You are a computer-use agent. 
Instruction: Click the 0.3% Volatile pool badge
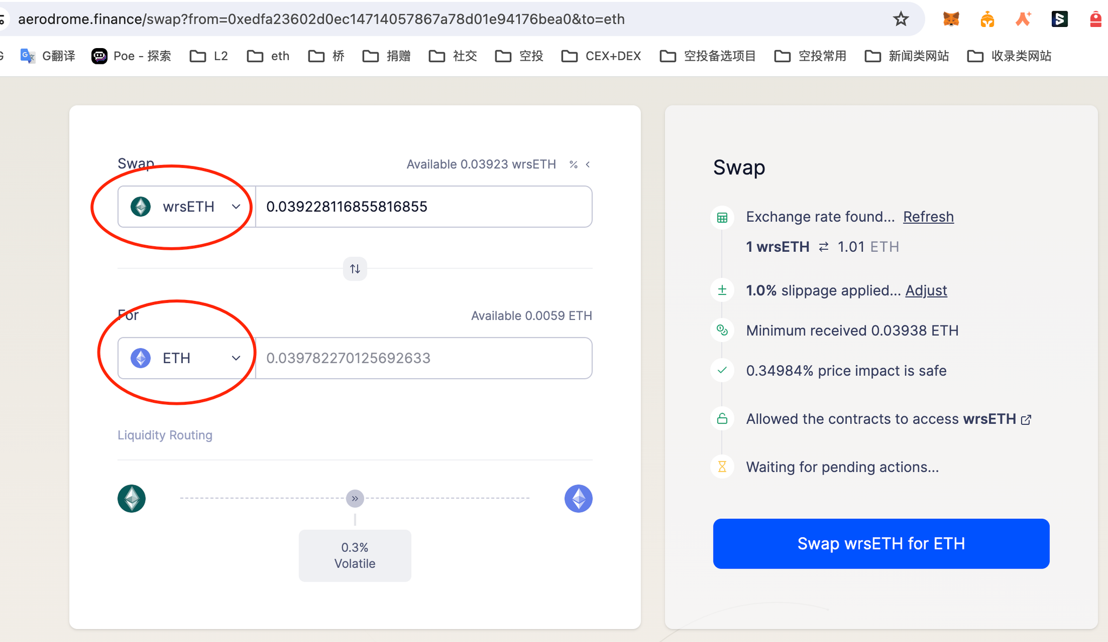tap(354, 555)
